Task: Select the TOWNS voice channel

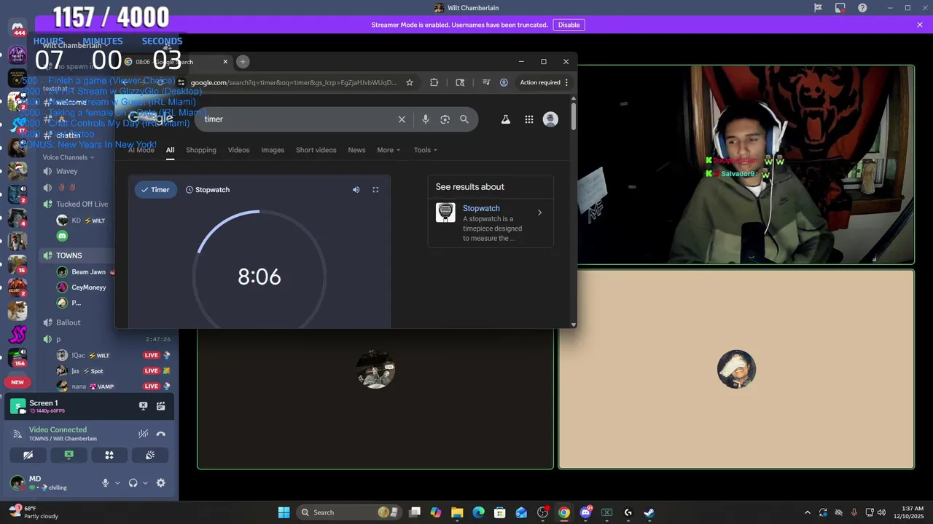Action: pyautogui.click(x=69, y=255)
